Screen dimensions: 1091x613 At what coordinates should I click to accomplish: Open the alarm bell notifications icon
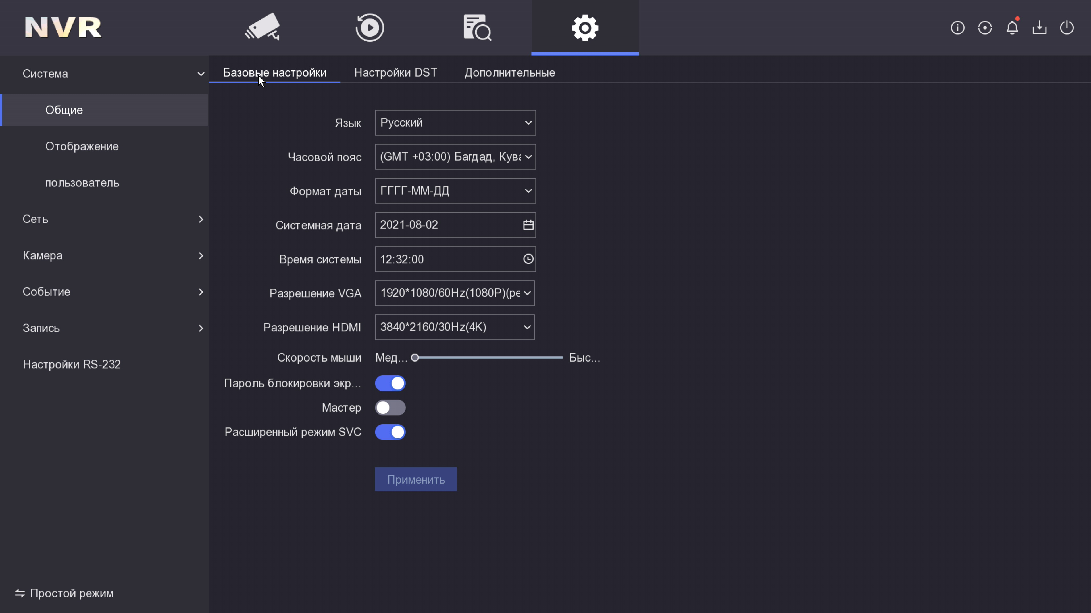(1012, 28)
